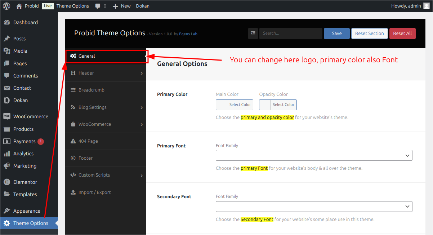Click Select Color under Opacity Color
Viewport: 433px width, 235px height.
(284, 105)
